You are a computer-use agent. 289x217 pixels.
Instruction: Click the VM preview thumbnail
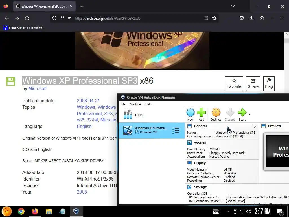tap(277, 151)
